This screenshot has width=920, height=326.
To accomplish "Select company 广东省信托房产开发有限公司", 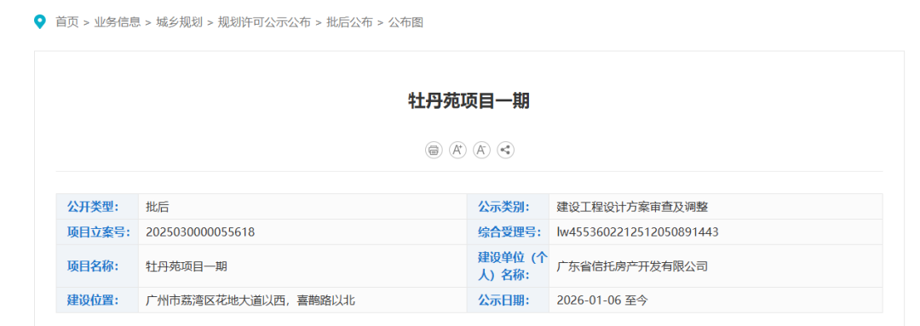I will [x=632, y=266].
